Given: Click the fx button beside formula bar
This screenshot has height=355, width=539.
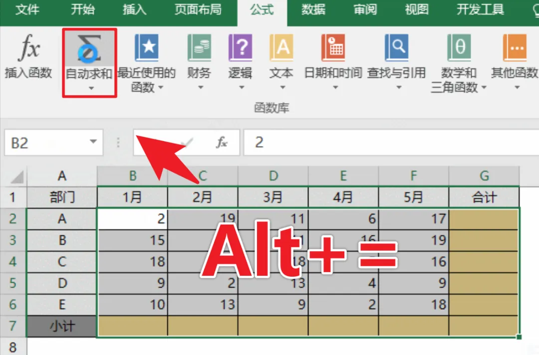Looking at the screenshot, I should point(222,142).
